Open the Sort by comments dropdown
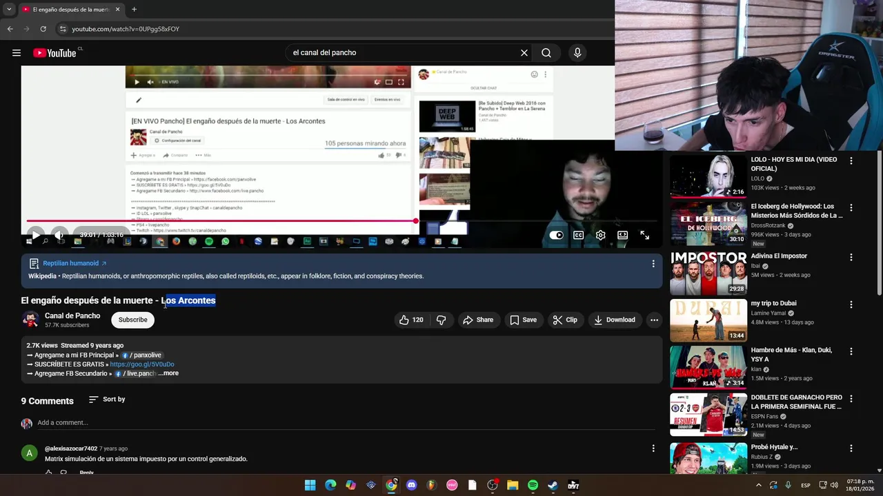The height and width of the screenshot is (496, 883). pos(107,400)
